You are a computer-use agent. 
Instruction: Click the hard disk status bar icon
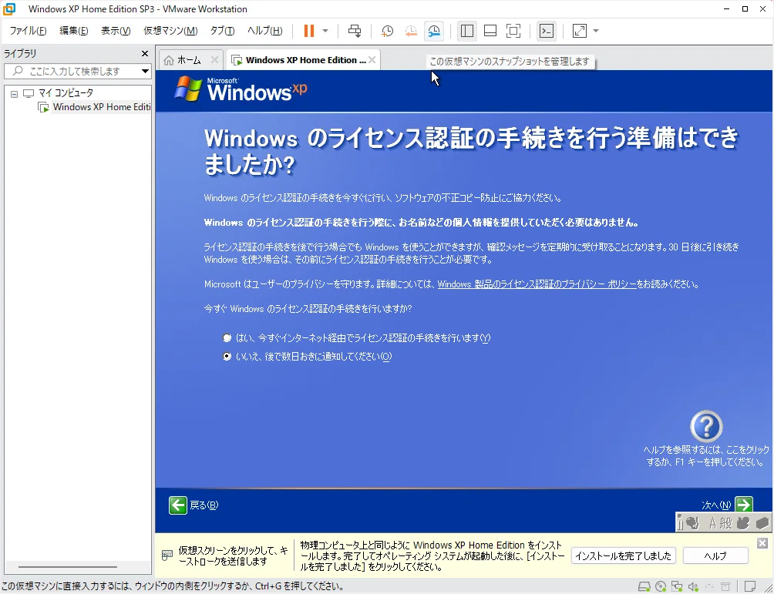pos(644,586)
